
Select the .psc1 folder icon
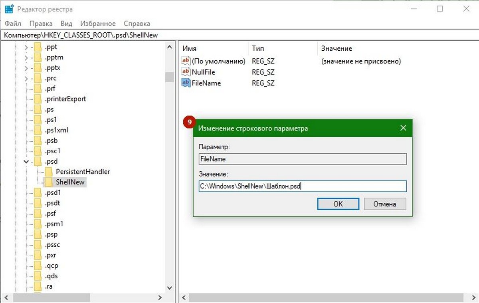coord(38,151)
